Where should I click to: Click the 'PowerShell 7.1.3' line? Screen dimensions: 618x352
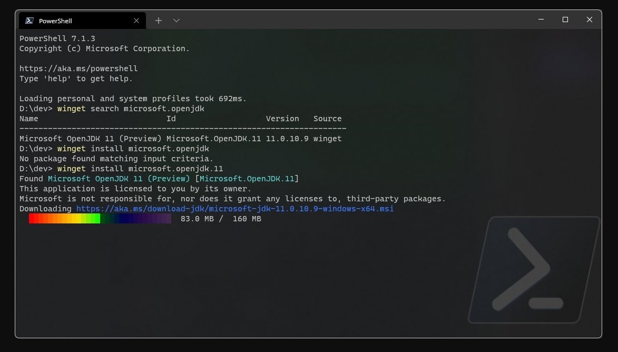coord(57,38)
